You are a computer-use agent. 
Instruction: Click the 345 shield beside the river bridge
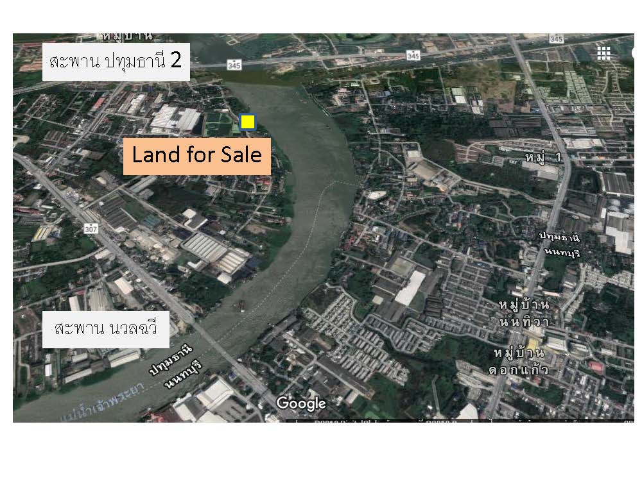coord(234,65)
